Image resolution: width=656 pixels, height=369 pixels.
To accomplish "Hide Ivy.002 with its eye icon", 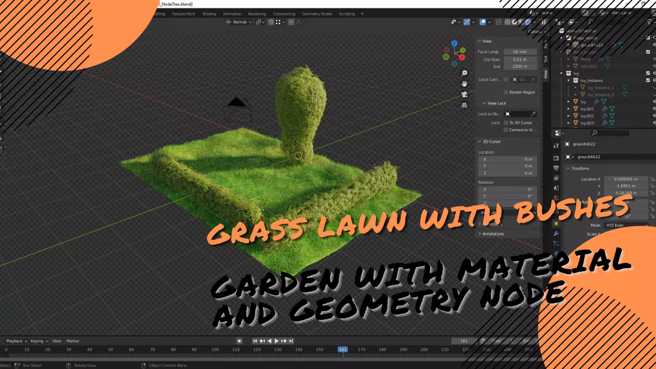I will [x=654, y=116].
